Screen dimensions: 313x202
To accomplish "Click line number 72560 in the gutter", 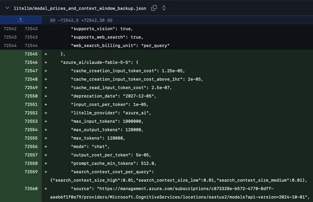I will (x=31, y=188).
